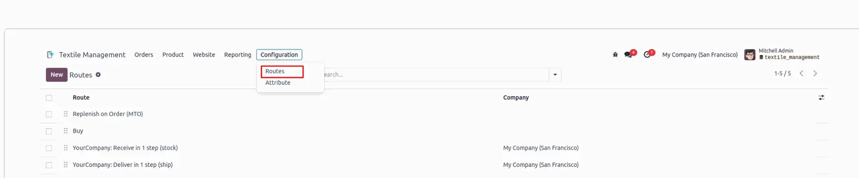Click Mitchell Admin avatar picture
The image size is (859, 178).
point(750,55)
